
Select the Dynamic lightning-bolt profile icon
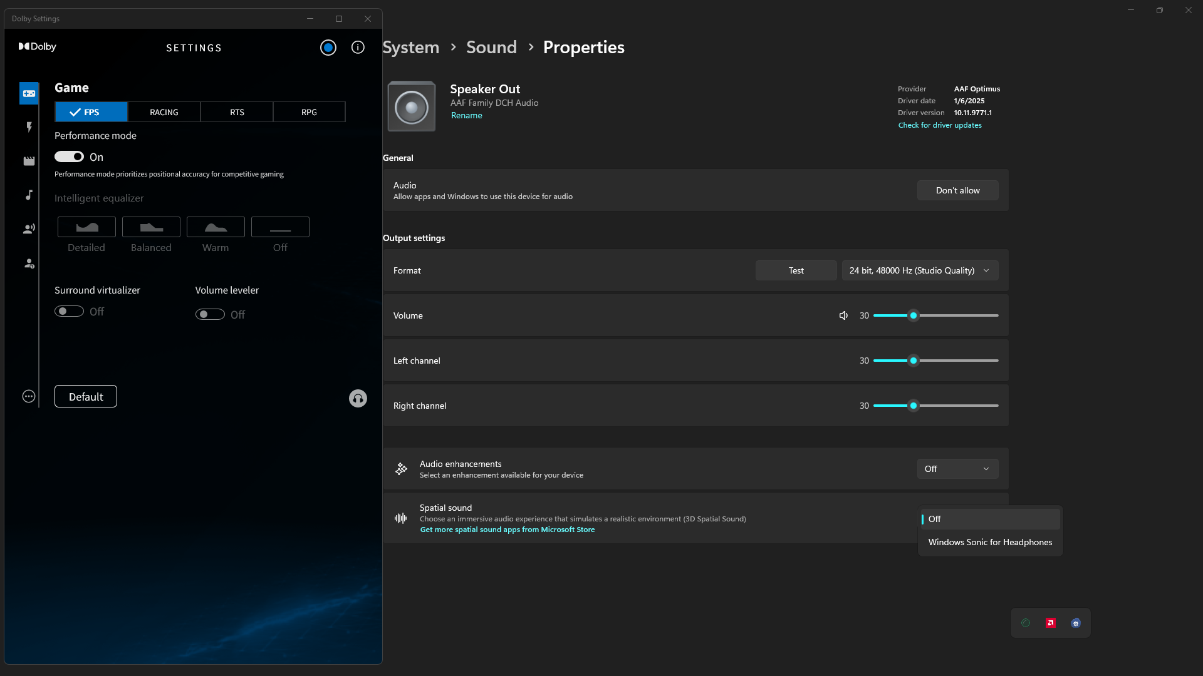29,127
